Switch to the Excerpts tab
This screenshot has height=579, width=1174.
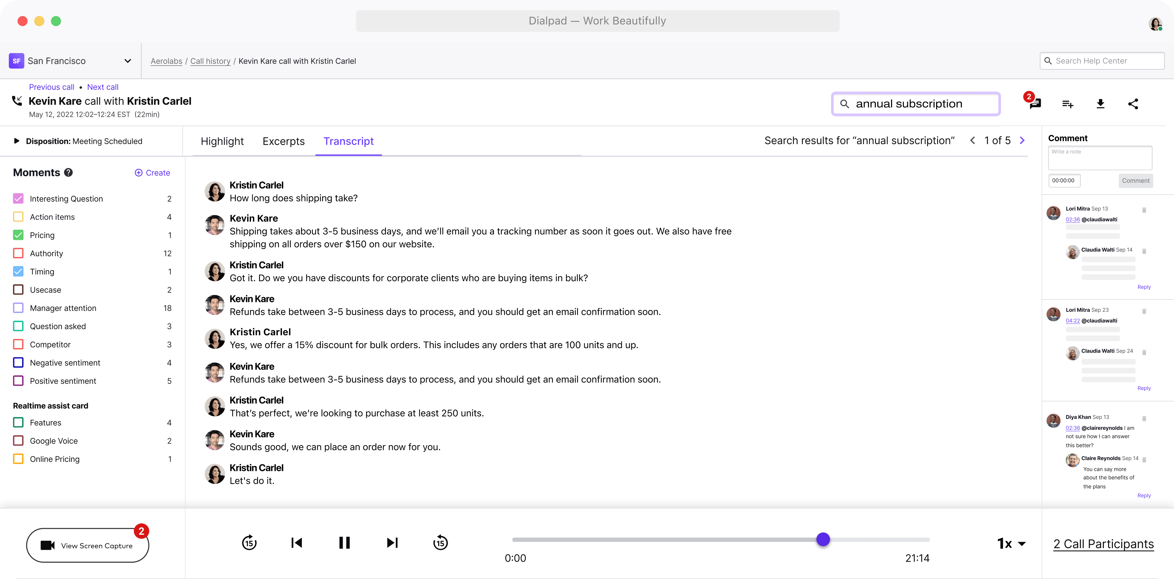[x=284, y=141]
